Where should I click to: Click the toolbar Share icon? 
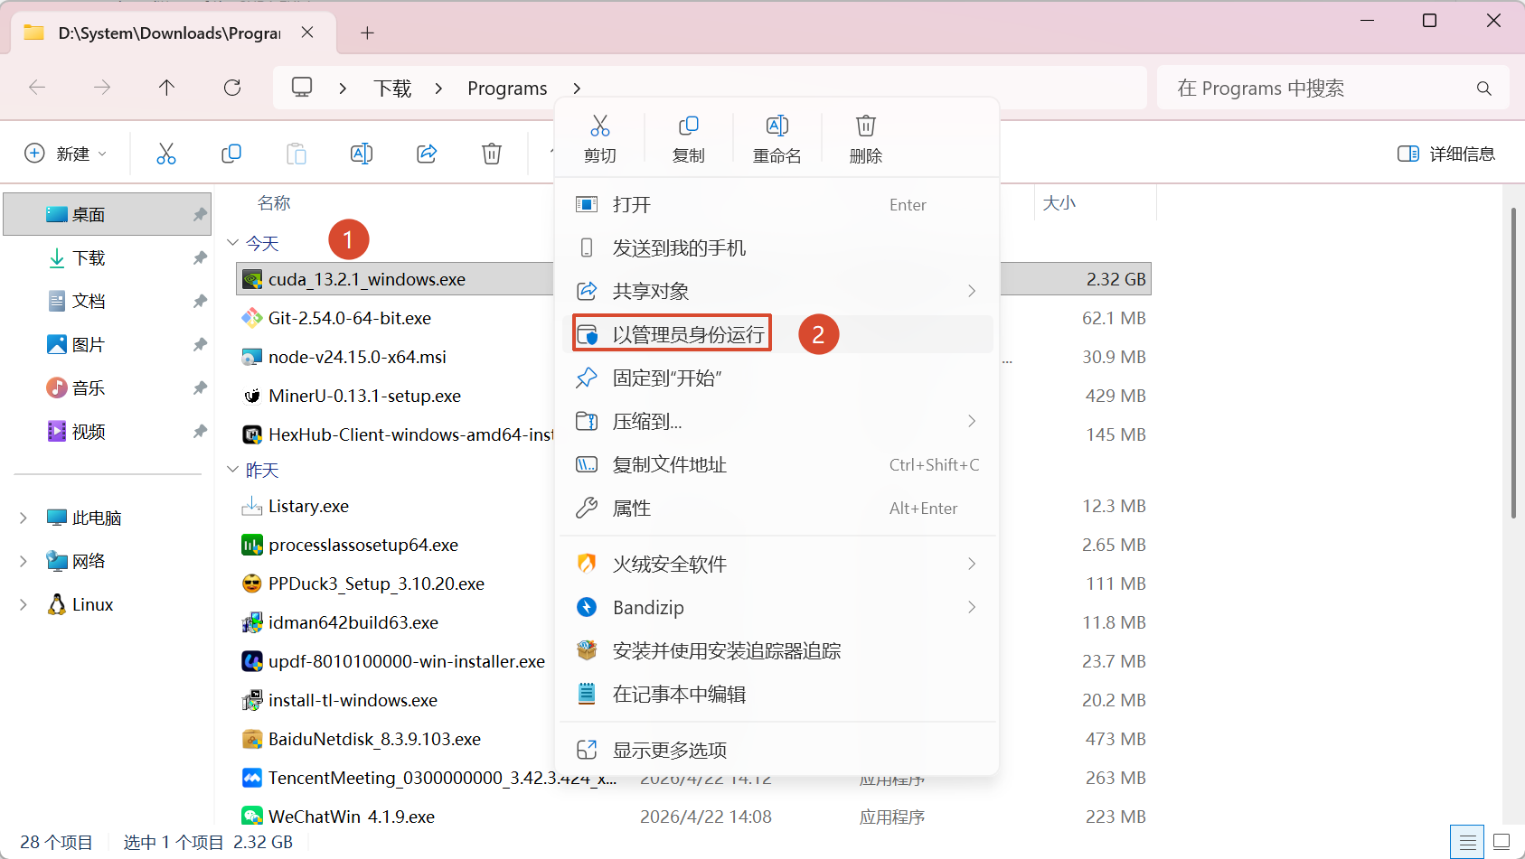427,154
